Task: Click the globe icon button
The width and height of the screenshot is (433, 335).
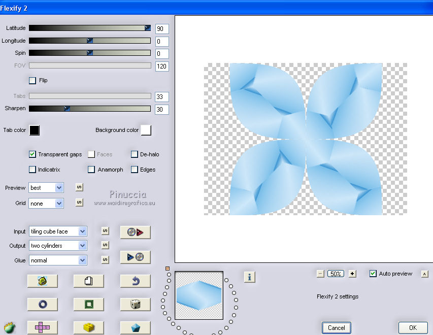Action: 43,281
